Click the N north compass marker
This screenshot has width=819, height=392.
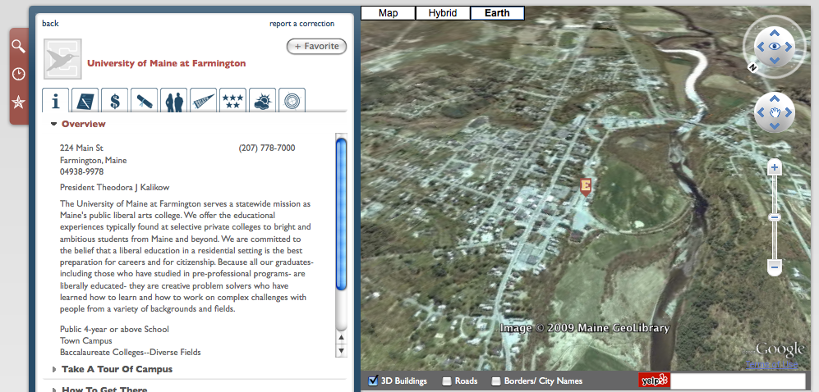[x=752, y=68]
